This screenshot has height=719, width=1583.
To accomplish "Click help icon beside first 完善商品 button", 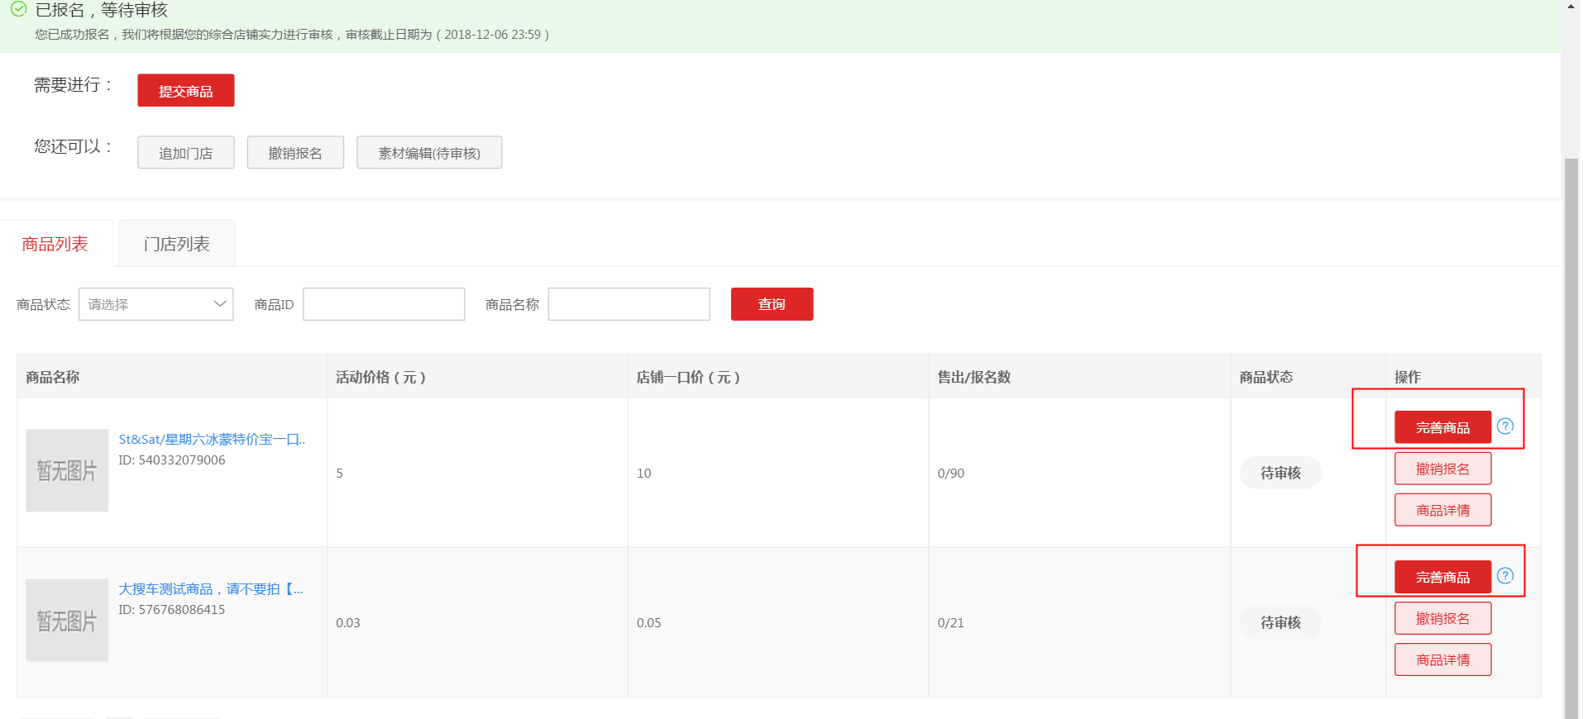I will pos(1504,426).
